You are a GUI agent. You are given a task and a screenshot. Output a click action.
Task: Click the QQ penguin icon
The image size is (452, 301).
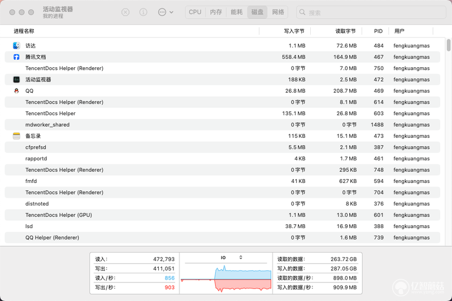click(x=16, y=91)
